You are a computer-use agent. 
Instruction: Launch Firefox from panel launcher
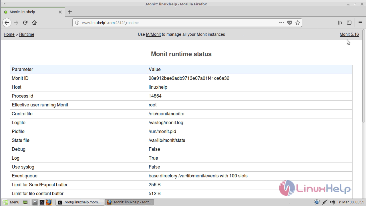click(x=49, y=202)
